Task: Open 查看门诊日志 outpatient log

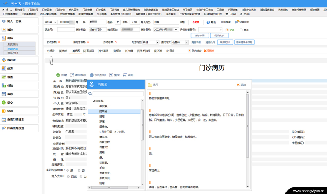Action: click(x=19, y=120)
